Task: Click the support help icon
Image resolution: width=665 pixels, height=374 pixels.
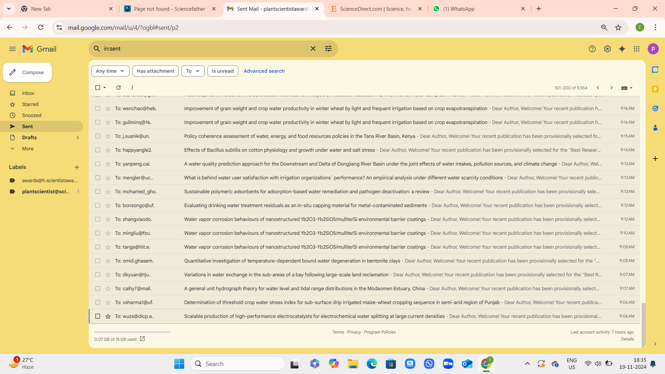Action: click(x=592, y=49)
